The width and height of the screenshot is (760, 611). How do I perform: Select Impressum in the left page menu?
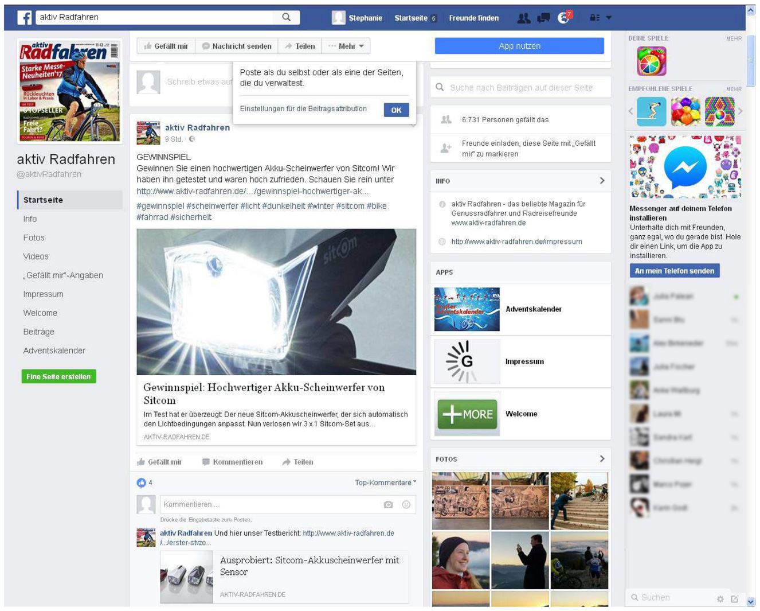43,294
